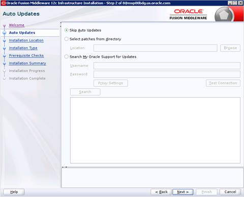Go to Installation Location step
Screen dimensions: 244x197
(x=26, y=40)
